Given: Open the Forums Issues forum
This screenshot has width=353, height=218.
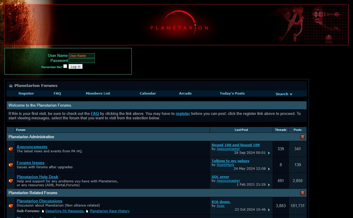Looking at the screenshot, I should tap(31, 163).
